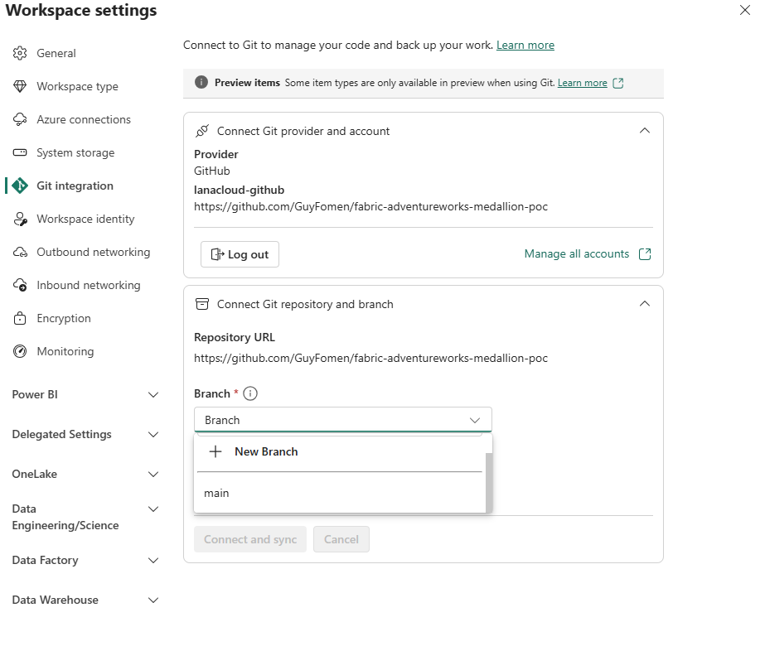Select the main branch option

coord(340,493)
